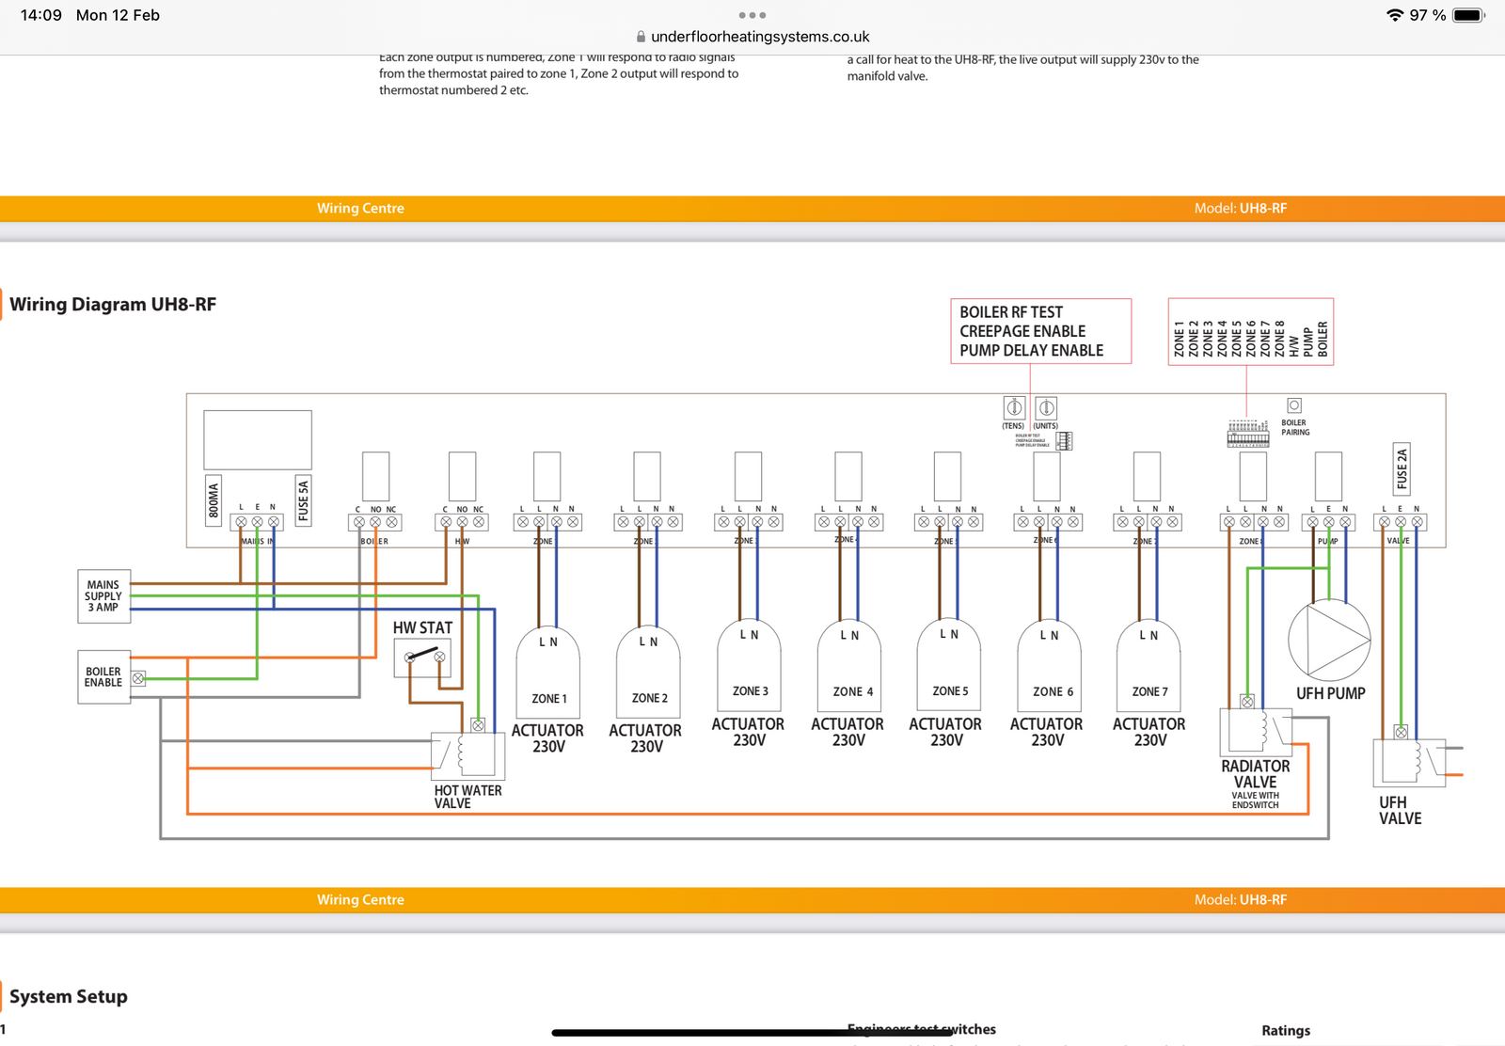Click the System Setup heading
1505x1046 pixels.
click(69, 996)
